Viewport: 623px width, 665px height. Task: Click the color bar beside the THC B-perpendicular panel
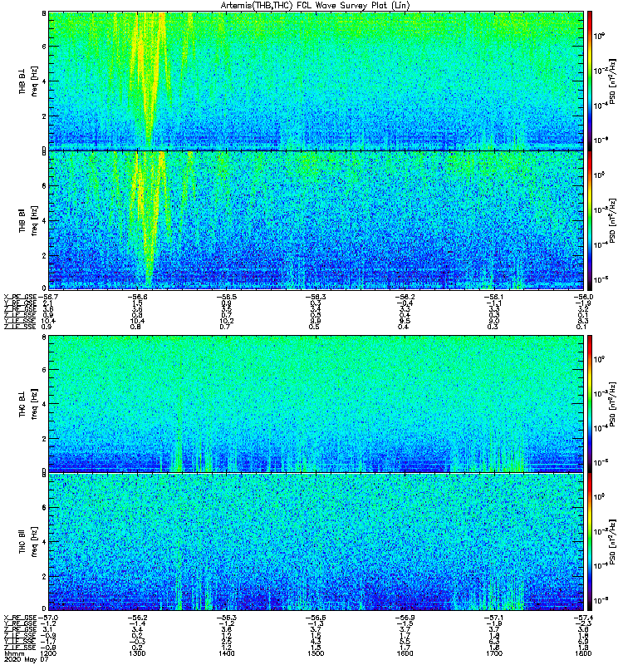589,403
